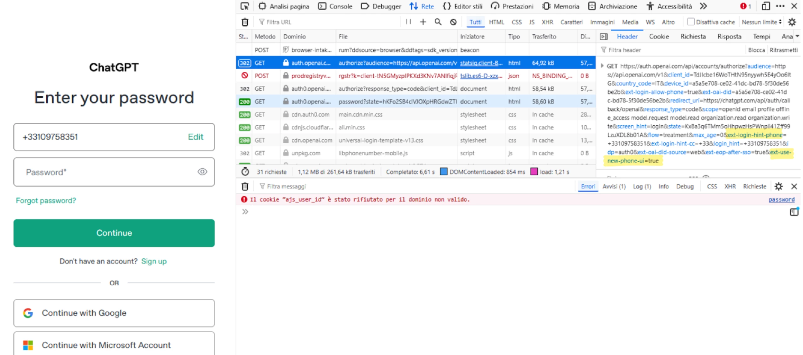
Task: Pause network recording
Action: (408, 22)
